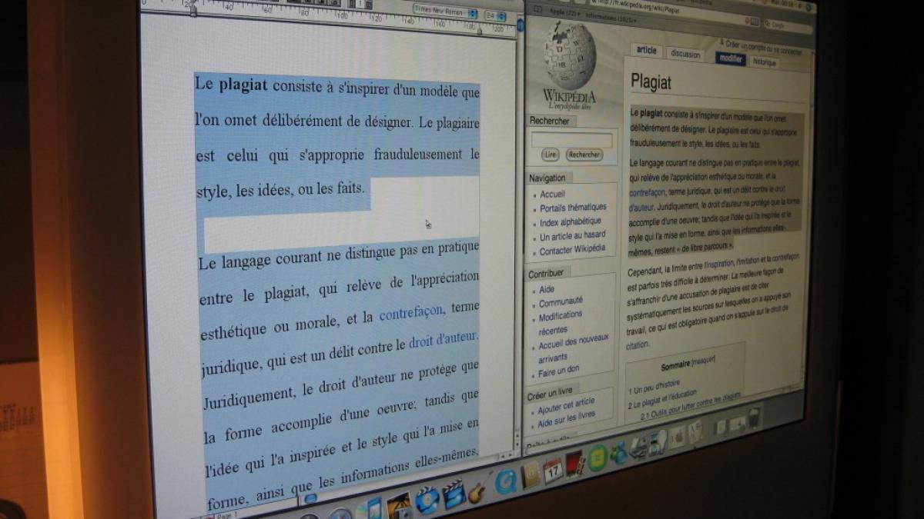Click the Wikipedia search input field
924x519 pixels.
571,140
